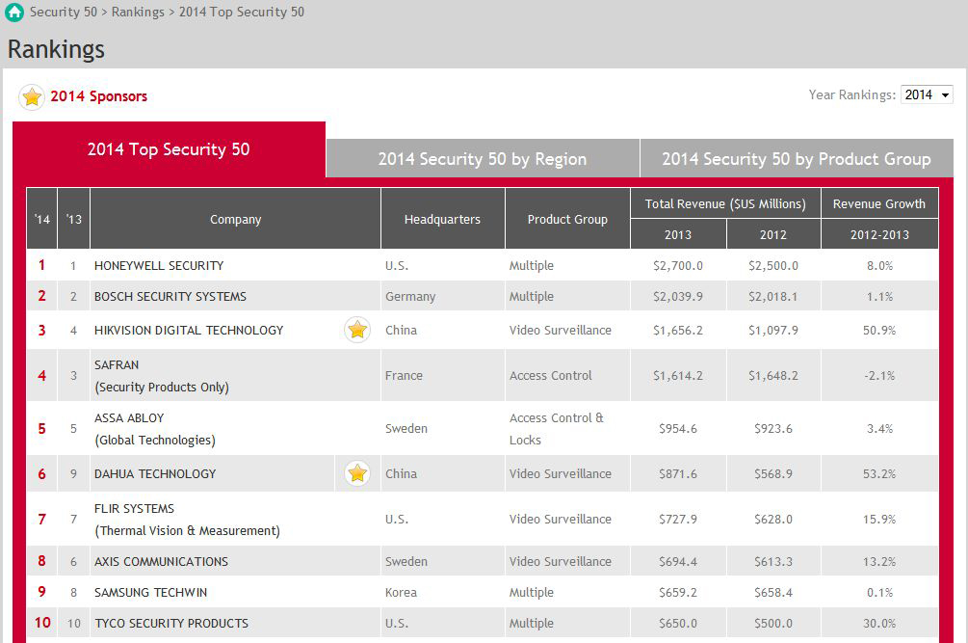The image size is (968, 643).
Task: Click the Product Group column header
Action: point(567,219)
